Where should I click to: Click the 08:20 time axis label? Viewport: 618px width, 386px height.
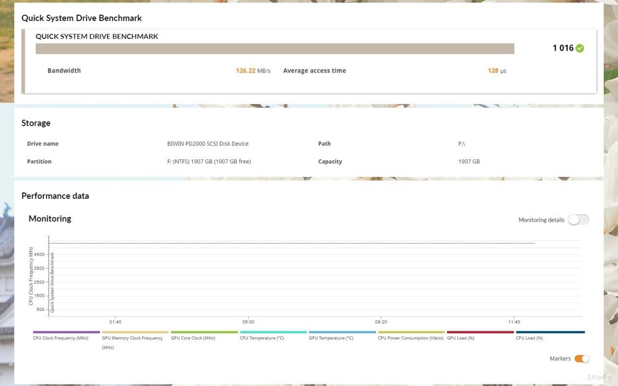click(381, 322)
